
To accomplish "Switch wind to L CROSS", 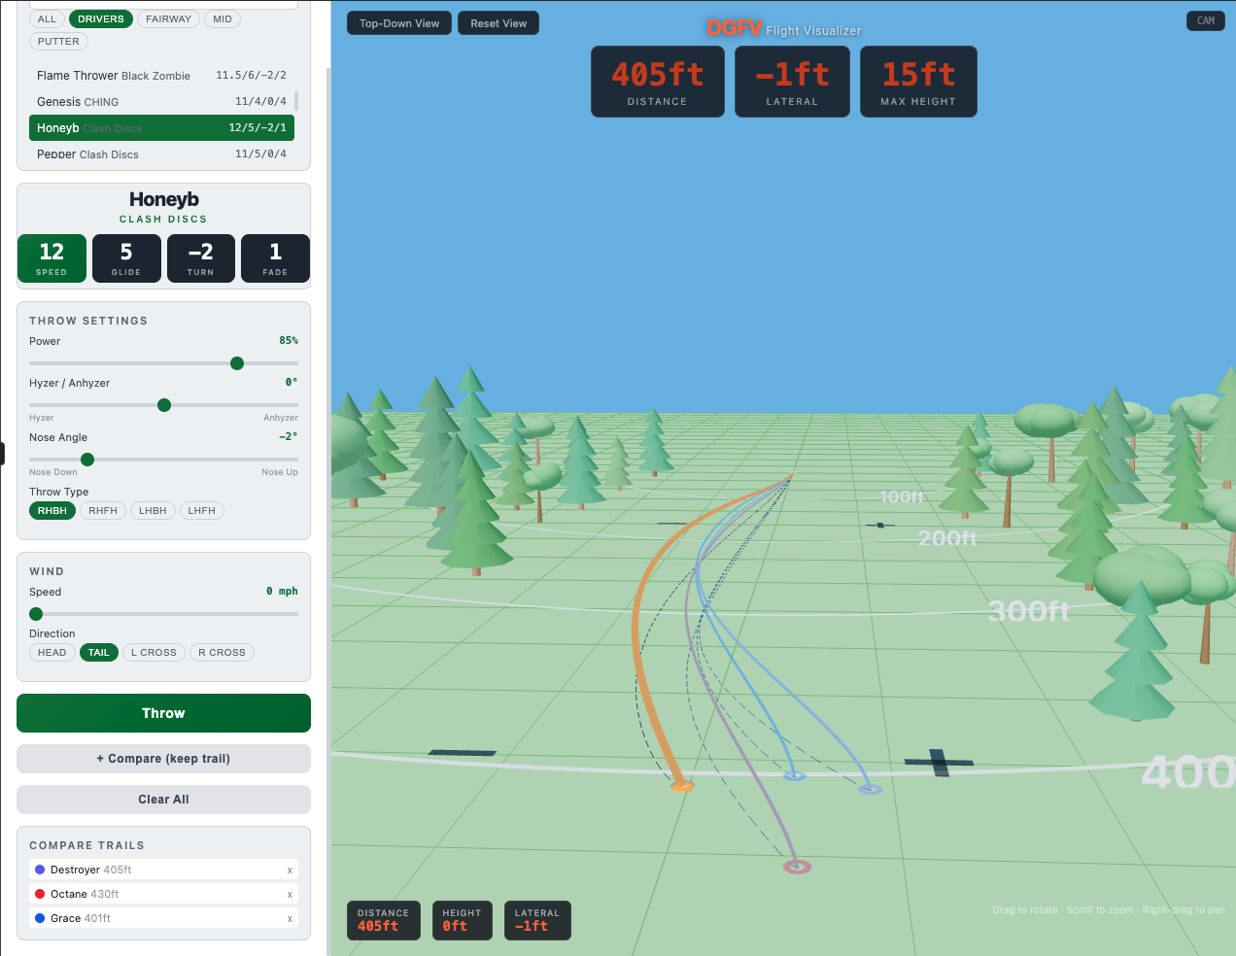I will point(154,652).
